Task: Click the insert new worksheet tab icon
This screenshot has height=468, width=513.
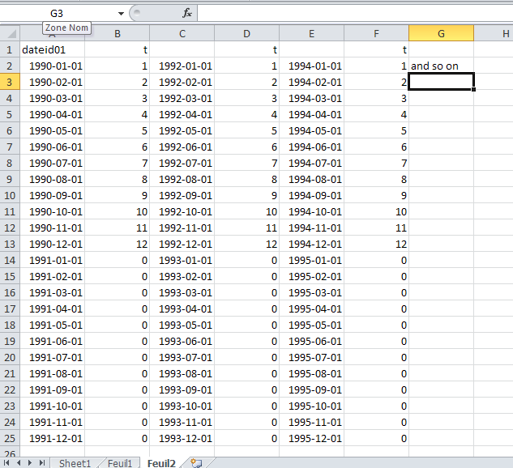Action: click(196, 463)
